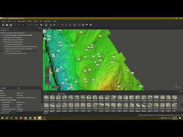This screenshot has width=183, height=137.
Task: Switch to the Referencia bottom tab
Action: (x=13, y=113)
